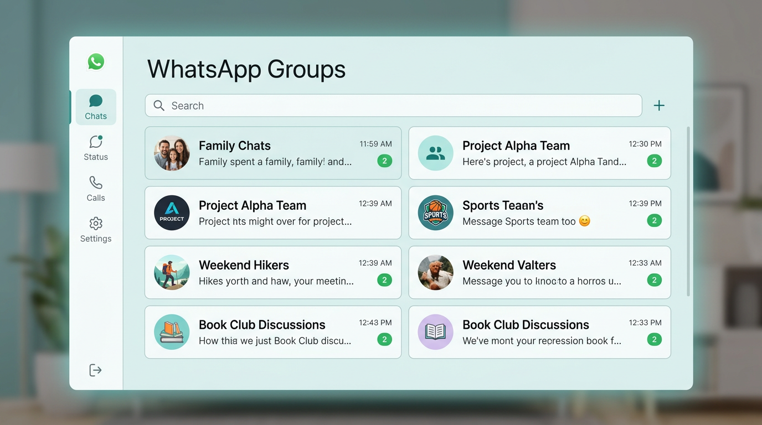The height and width of the screenshot is (425, 762).
Task: Click preview 'Here's project, a project Alpha'
Action: coord(544,162)
